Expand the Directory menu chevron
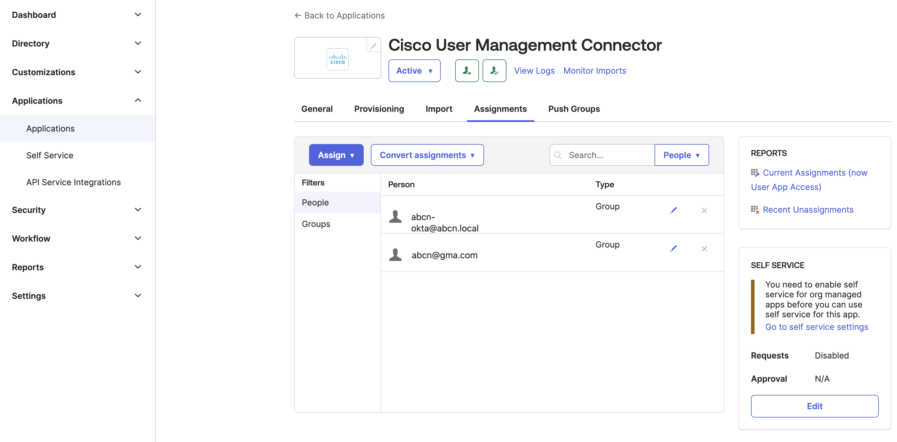Viewport: 897px width, 442px height. pyautogui.click(x=138, y=43)
